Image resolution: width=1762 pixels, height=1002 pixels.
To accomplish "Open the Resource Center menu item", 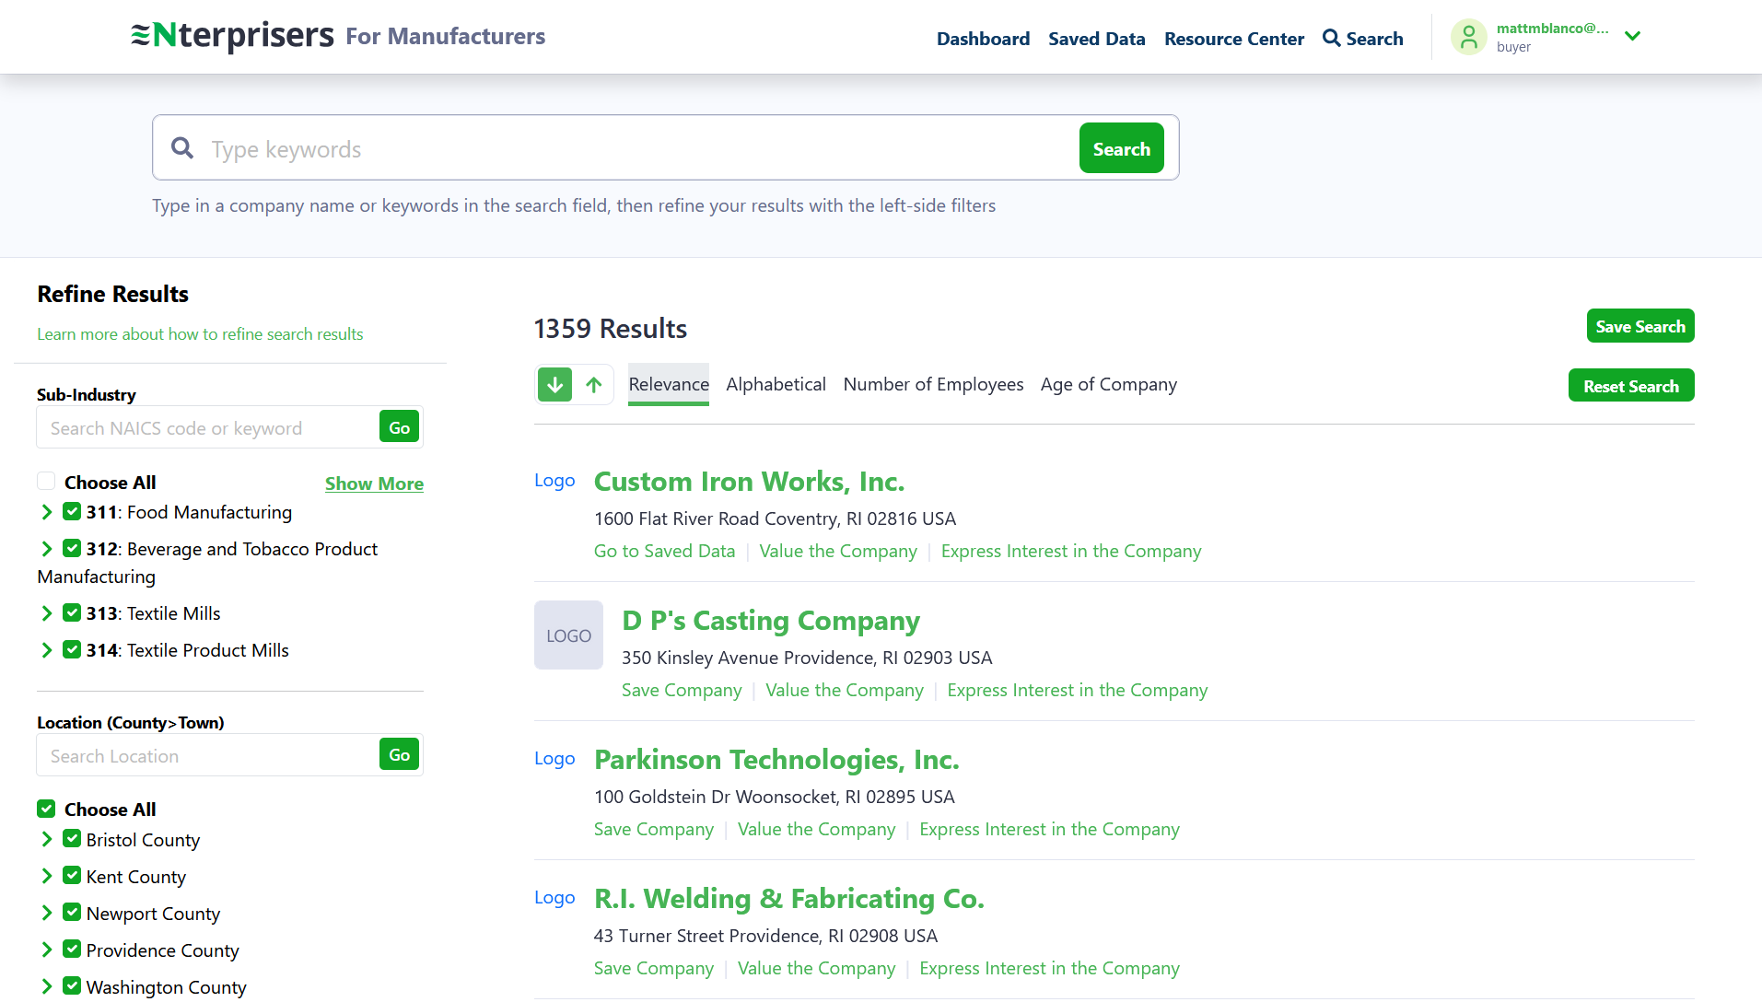I will pyautogui.click(x=1233, y=39).
